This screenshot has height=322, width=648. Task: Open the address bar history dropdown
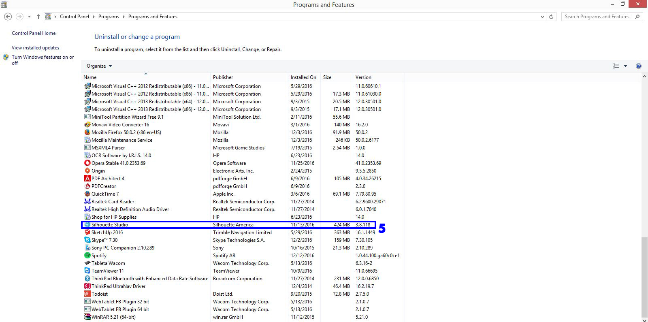click(542, 17)
